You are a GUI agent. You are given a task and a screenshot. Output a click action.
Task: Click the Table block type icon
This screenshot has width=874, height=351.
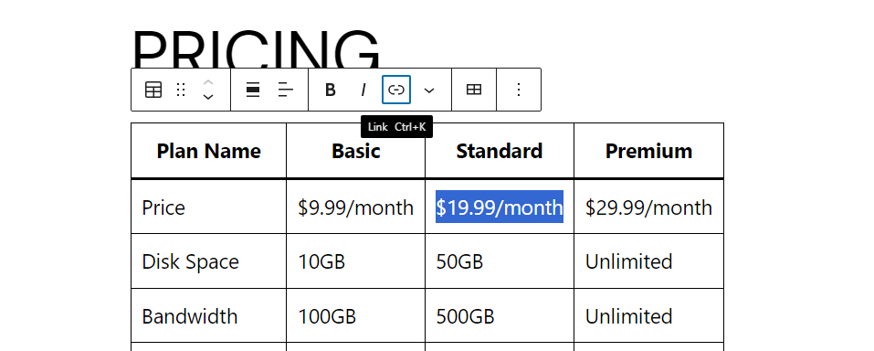(153, 90)
